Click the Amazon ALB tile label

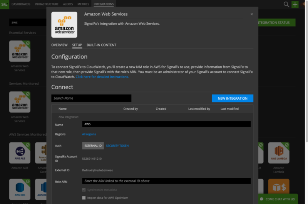(20, 168)
